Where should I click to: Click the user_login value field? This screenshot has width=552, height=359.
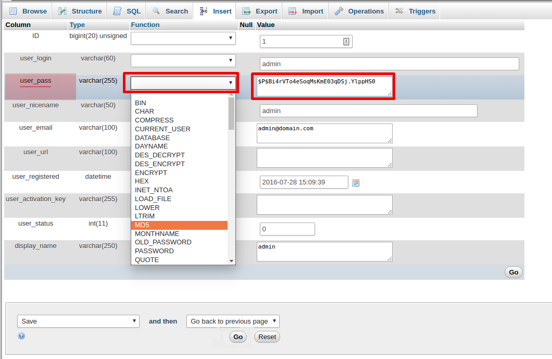[x=390, y=64]
